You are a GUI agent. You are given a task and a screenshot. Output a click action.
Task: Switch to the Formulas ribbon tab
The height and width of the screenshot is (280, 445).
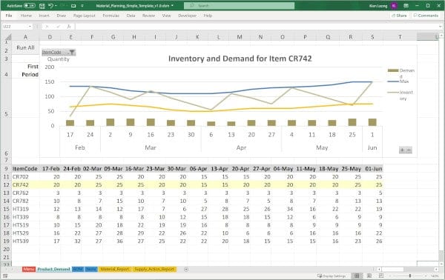(111, 16)
